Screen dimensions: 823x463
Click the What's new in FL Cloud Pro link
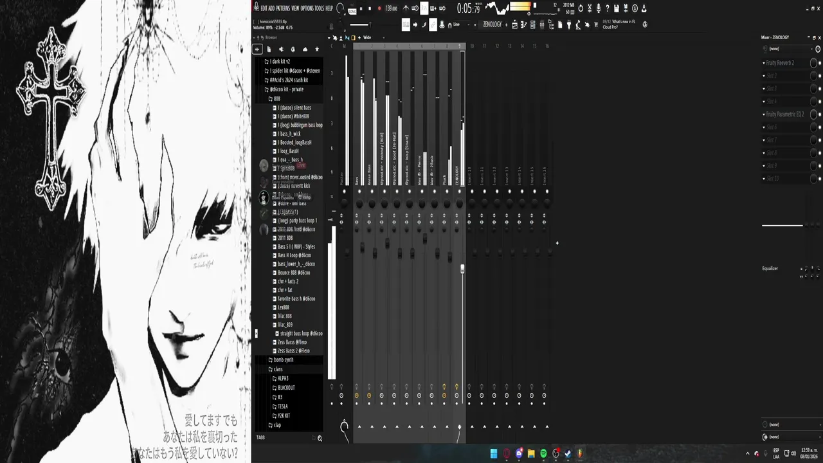pyautogui.click(x=620, y=24)
